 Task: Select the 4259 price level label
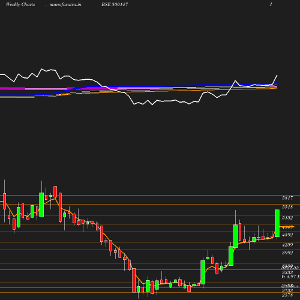tap(287, 245)
